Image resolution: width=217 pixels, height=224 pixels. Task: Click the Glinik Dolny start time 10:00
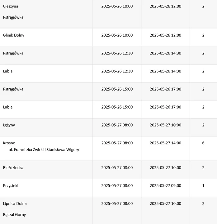tap(117, 35)
